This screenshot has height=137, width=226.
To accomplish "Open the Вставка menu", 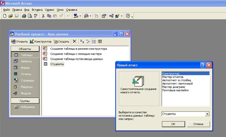I will tap(37, 10).
